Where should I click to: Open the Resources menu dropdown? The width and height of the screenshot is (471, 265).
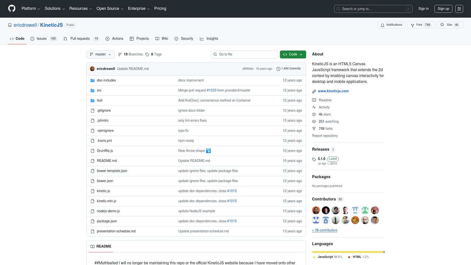80,8
